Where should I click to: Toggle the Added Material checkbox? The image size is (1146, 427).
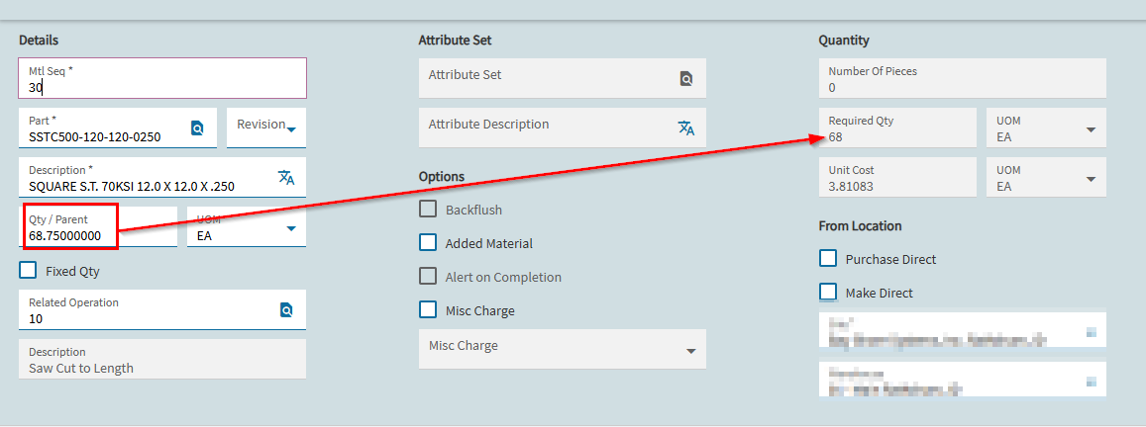coord(428,243)
